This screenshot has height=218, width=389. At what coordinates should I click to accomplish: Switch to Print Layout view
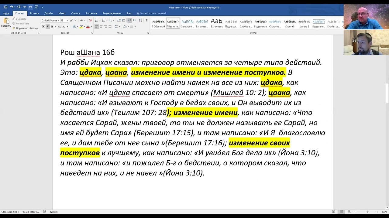[x=341, y=212]
